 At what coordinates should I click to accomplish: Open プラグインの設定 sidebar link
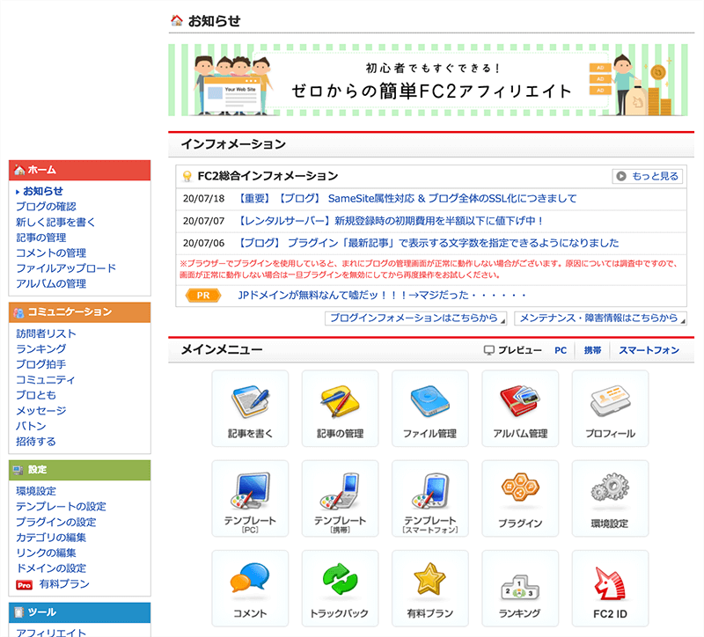(x=56, y=522)
